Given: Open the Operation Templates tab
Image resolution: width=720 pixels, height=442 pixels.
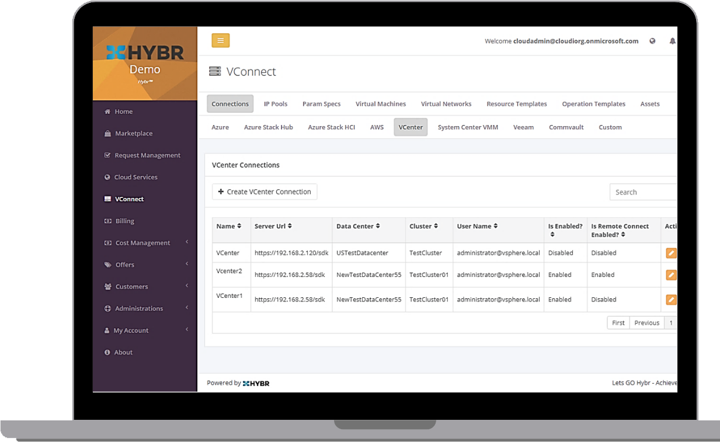Looking at the screenshot, I should [x=594, y=104].
